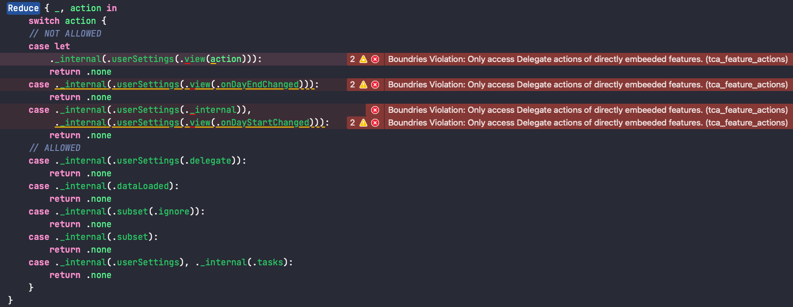Click the warning icon on the .view(action) line
Image resolution: width=793 pixels, height=307 pixels.
(x=363, y=59)
